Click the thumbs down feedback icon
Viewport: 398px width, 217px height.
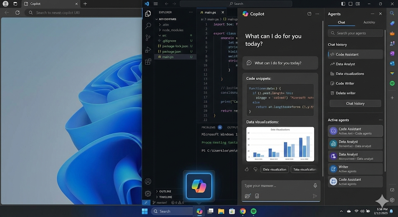point(255,169)
